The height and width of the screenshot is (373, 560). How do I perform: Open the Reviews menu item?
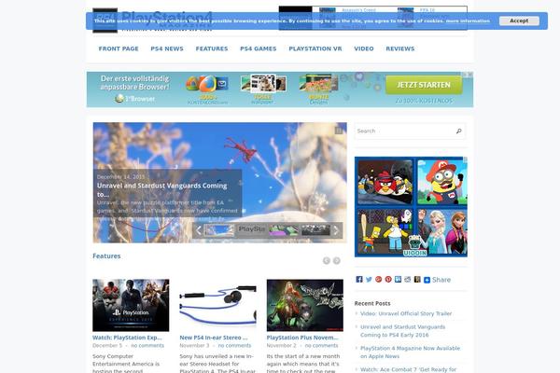click(400, 48)
